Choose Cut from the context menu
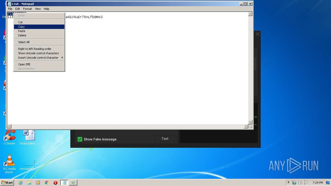Viewport: 331px width, 186px height. click(x=39, y=22)
